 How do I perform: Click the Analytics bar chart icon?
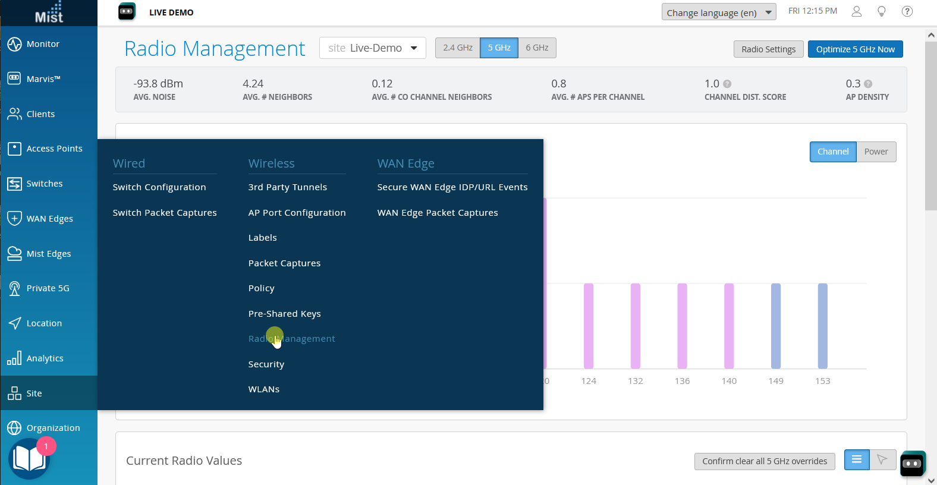14,358
